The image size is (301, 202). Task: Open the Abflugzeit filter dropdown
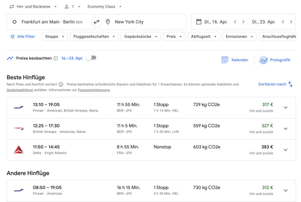(204, 36)
